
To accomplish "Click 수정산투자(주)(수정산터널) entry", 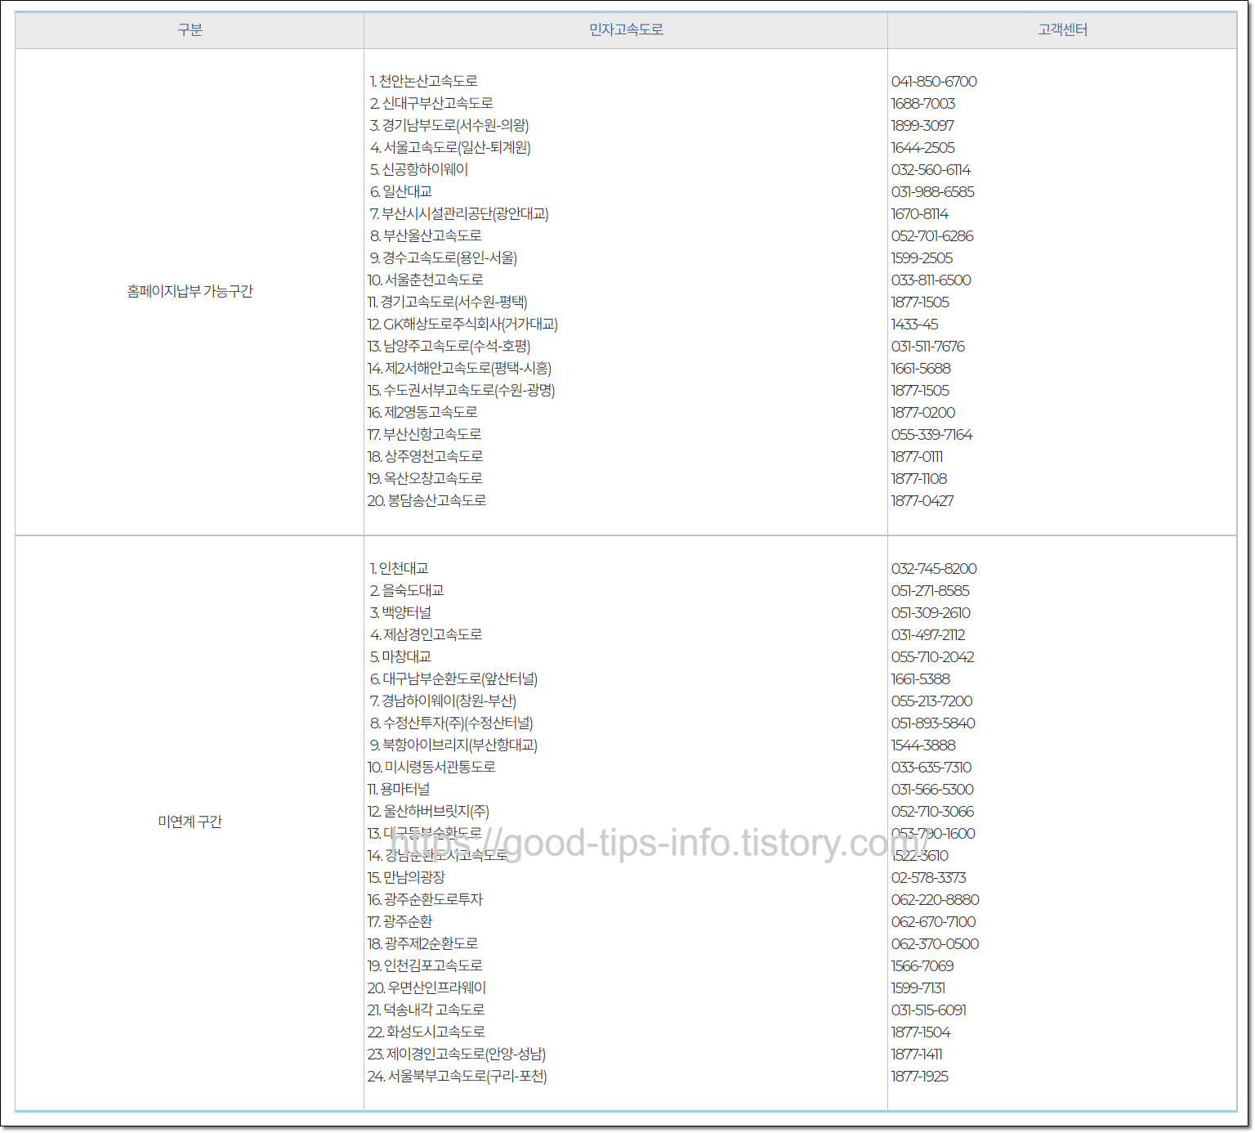I will [x=451, y=723].
